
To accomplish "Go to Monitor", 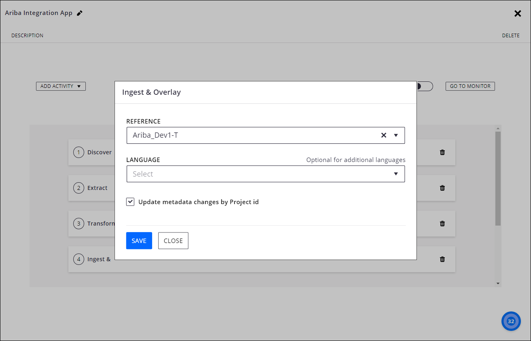I will 470,86.
